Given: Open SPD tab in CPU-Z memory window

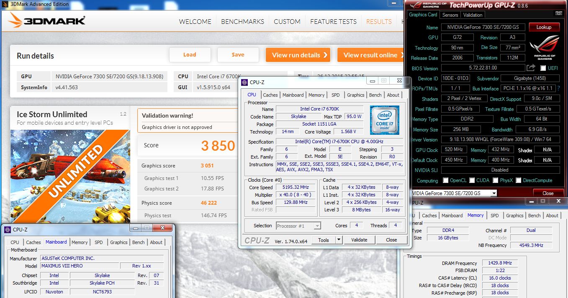Looking at the screenshot, I should [x=494, y=216].
